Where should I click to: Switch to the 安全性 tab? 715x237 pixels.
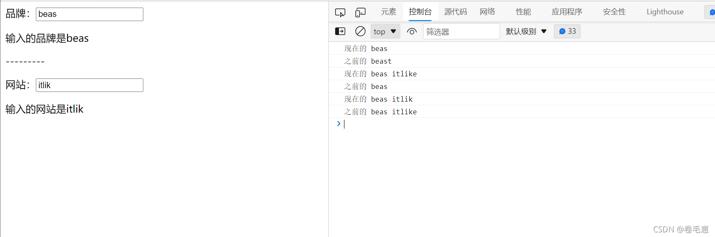pos(614,12)
